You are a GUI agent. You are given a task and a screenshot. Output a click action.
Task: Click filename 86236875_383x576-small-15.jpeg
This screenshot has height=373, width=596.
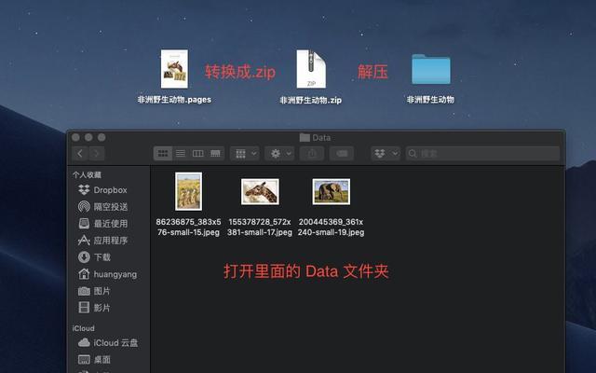pos(188,227)
